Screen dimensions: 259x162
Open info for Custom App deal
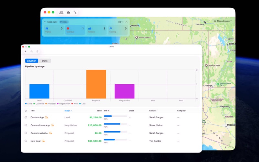tap(26, 117)
